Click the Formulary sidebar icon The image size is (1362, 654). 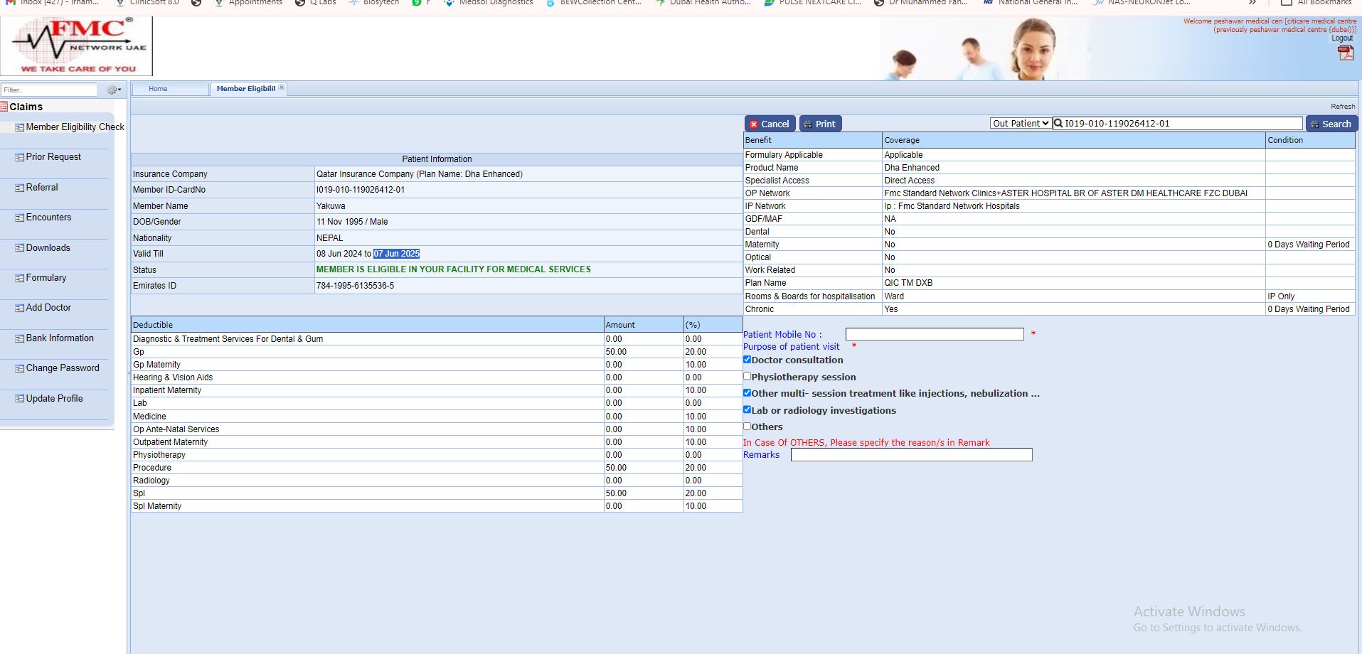pyautogui.click(x=20, y=278)
